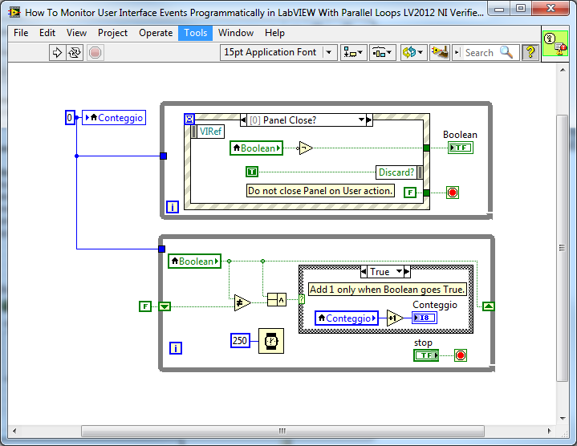577x446 pixels.
Task: Open the Panel Close? event case dropdown
Action: click(x=361, y=120)
